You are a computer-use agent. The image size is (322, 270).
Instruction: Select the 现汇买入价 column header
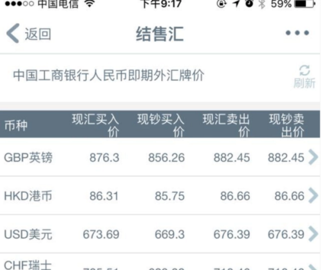(x=95, y=125)
